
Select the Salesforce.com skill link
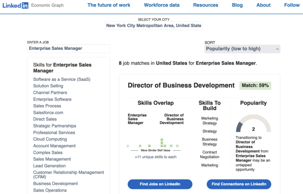[x=48, y=113]
